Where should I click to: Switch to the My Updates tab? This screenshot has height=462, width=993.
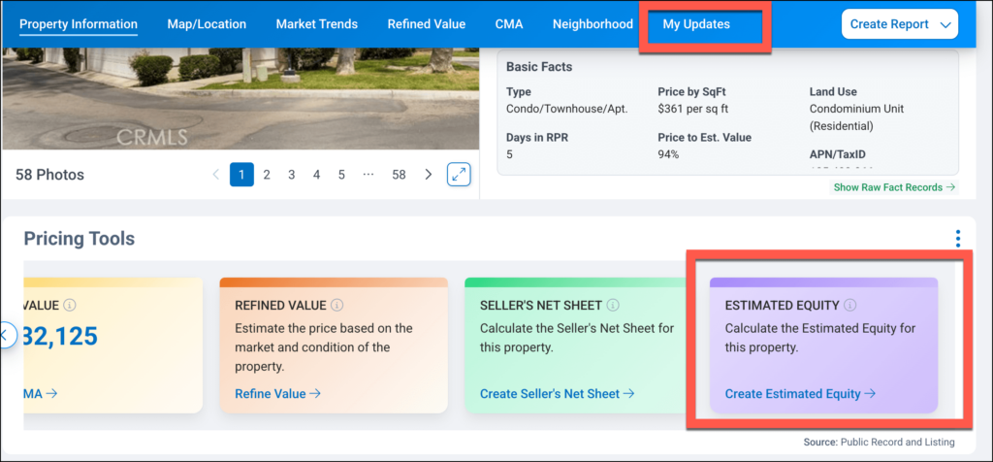pos(696,24)
